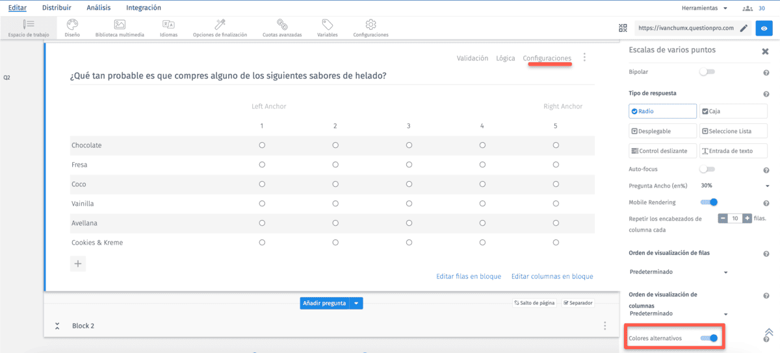The width and height of the screenshot is (780, 353).
Task: Switch to the Integración tab
Action: [x=144, y=8]
